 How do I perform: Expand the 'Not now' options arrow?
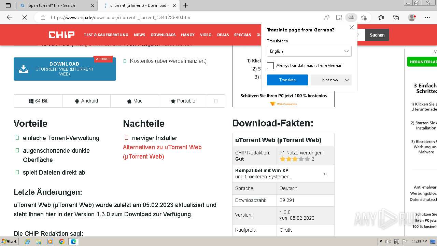347,80
